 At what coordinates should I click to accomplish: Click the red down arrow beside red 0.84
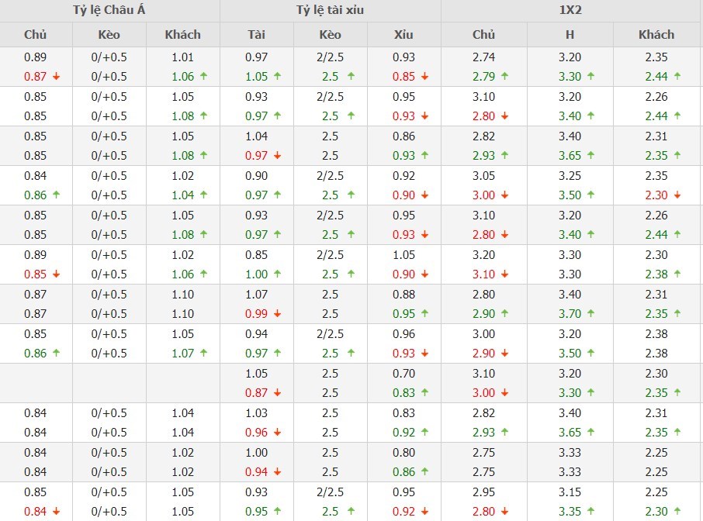(x=57, y=512)
